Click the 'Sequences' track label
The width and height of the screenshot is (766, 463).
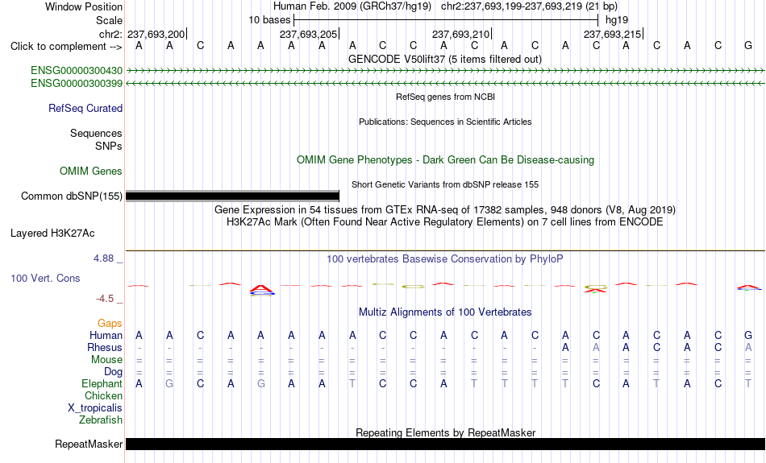click(96, 133)
